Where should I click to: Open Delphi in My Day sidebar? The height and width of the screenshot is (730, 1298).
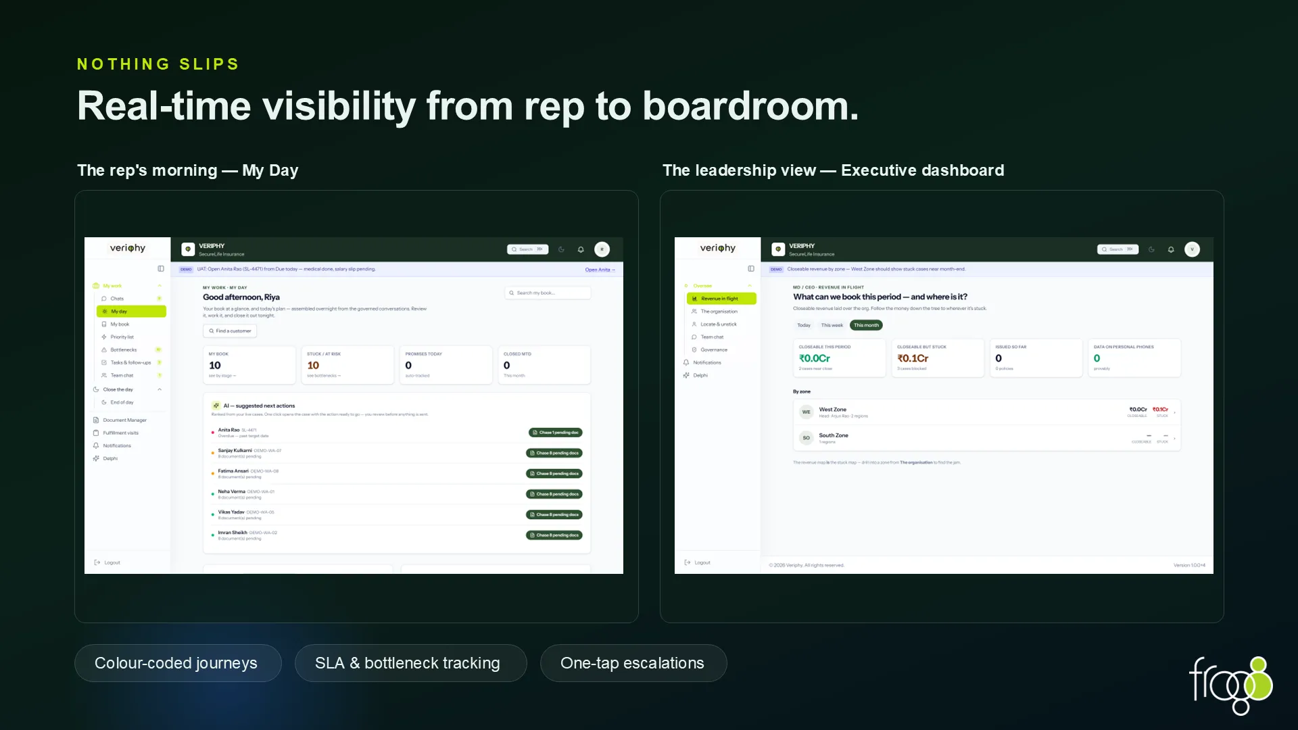[128, 458]
